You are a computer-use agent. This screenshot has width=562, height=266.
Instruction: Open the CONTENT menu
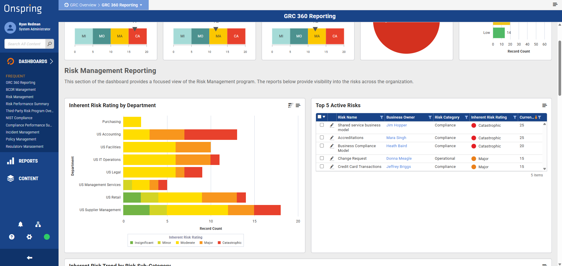pos(28,178)
